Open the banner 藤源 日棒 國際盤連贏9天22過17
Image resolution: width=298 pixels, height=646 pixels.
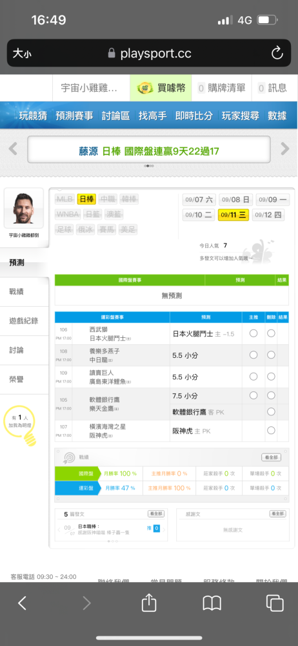(x=149, y=151)
